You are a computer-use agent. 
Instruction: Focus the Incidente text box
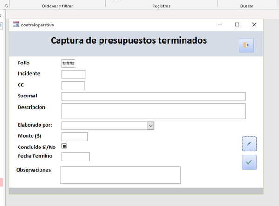(x=73, y=74)
